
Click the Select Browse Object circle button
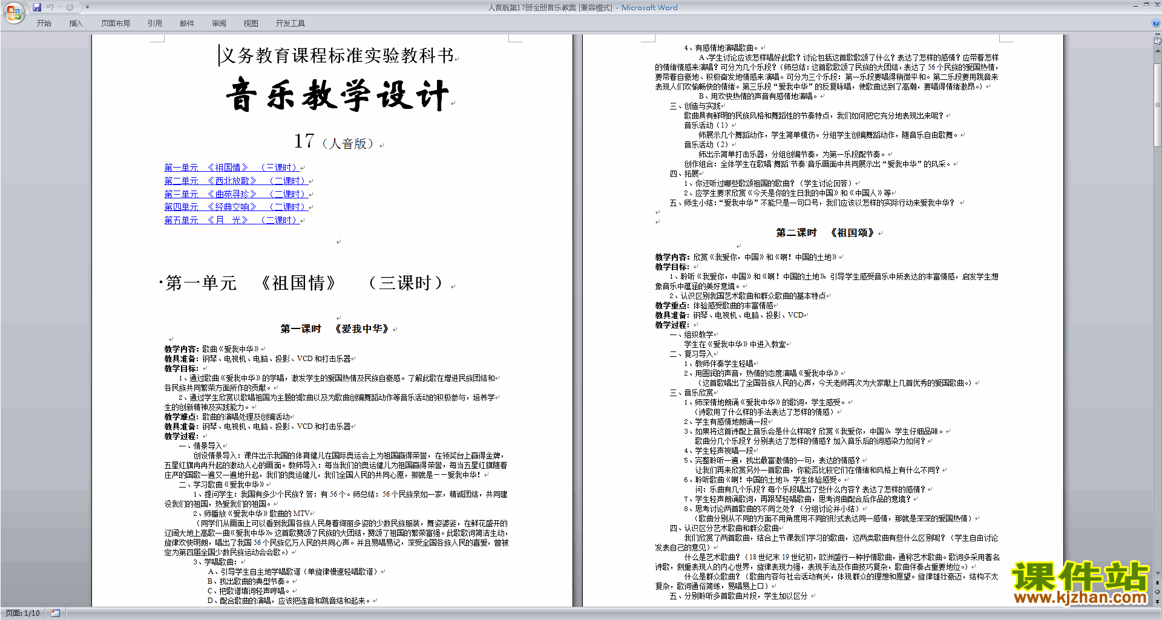click(x=1158, y=592)
